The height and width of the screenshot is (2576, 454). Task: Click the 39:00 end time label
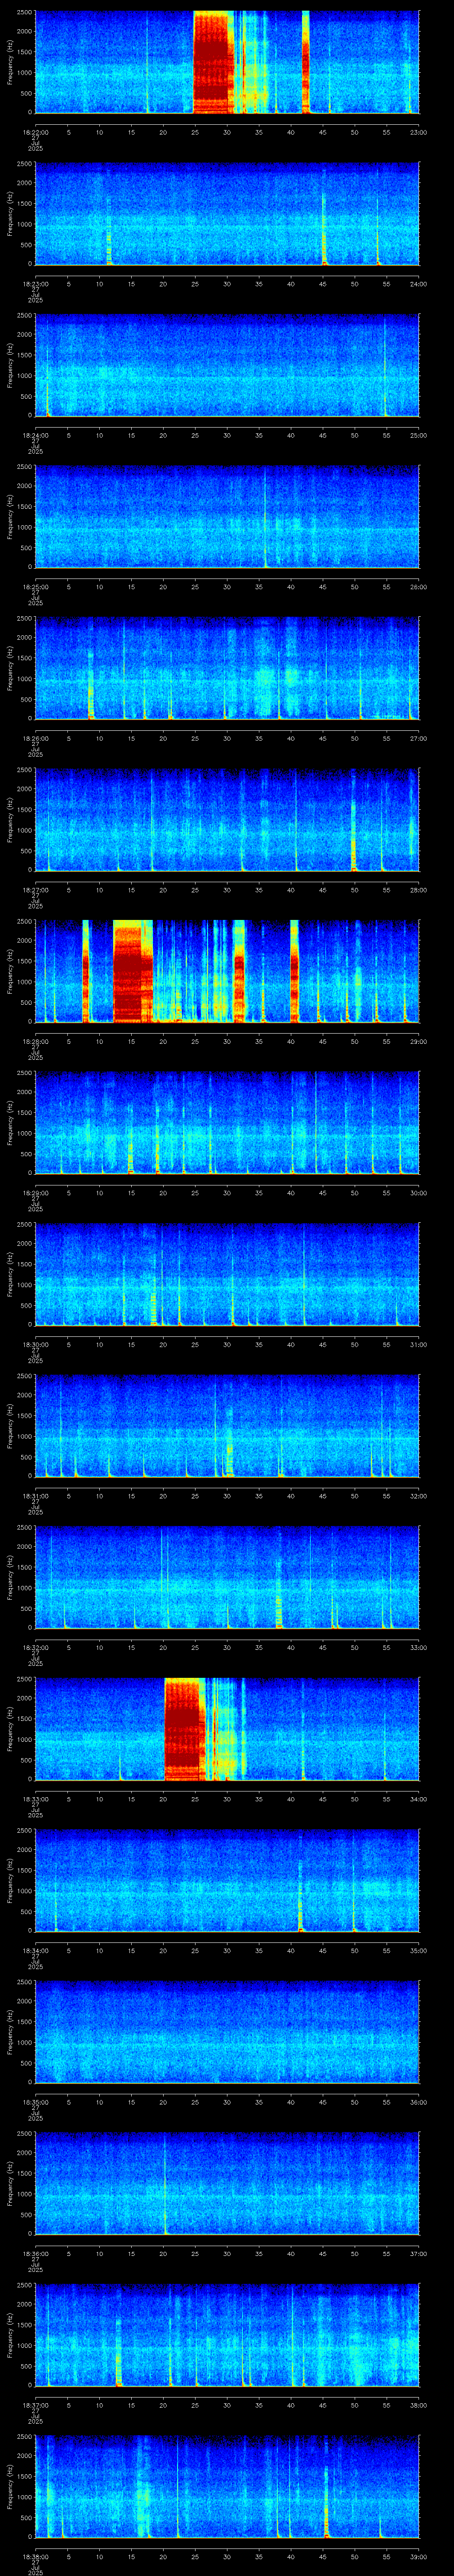pyautogui.click(x=419, y=2556)
